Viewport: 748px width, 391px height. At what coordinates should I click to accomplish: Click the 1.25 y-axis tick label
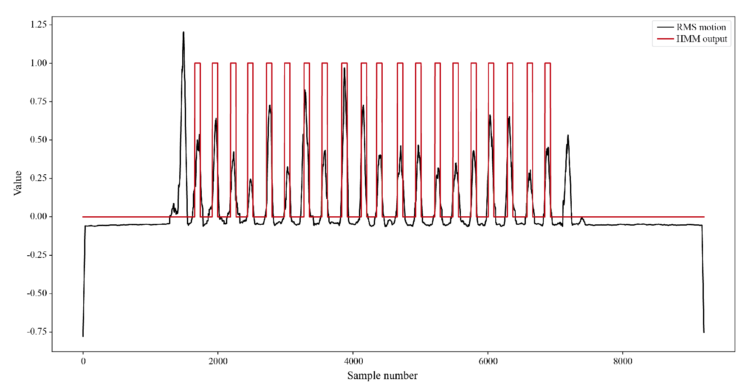38,25
